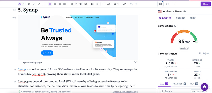Image resolution: width=212 pixels, height=93 pixels.
Task: Open the checkmark status icon
Action: pyautogui.click(x=167, y=4)
